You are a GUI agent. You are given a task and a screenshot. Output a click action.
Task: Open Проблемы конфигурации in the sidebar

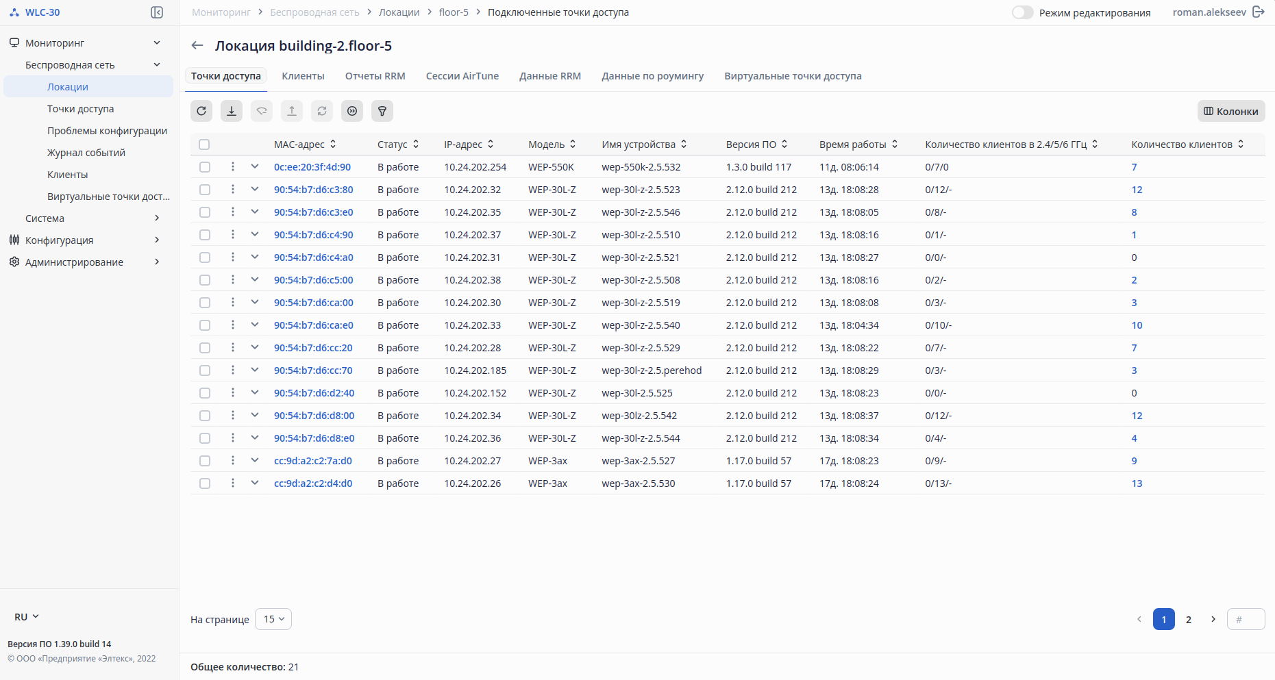click(107, 131)
